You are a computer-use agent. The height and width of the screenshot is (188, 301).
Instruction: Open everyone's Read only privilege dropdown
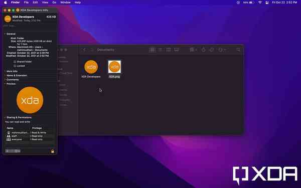37,139
